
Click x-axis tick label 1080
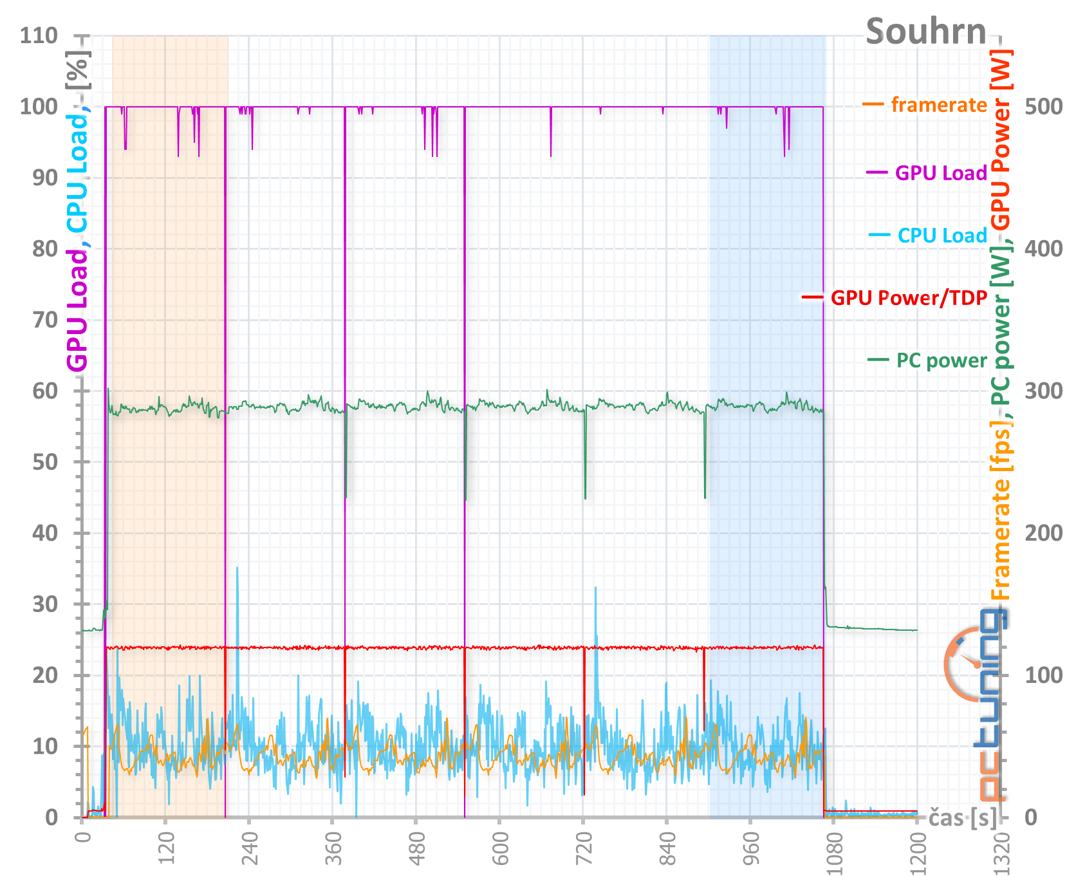(834, 853)
